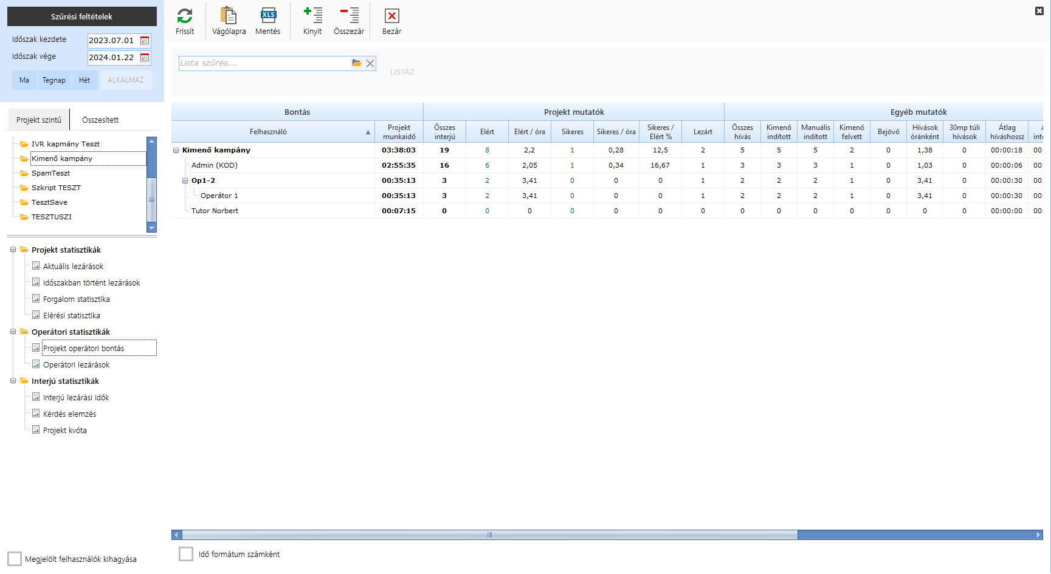Click into the Lista szűrés input field

(264, 63)
